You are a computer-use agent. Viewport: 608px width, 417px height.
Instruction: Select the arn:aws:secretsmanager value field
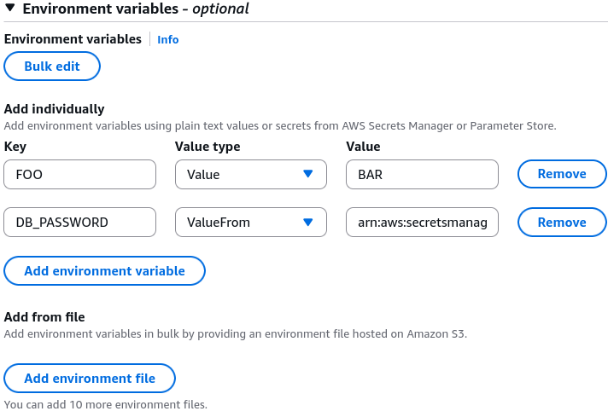(x=422, y=223)
